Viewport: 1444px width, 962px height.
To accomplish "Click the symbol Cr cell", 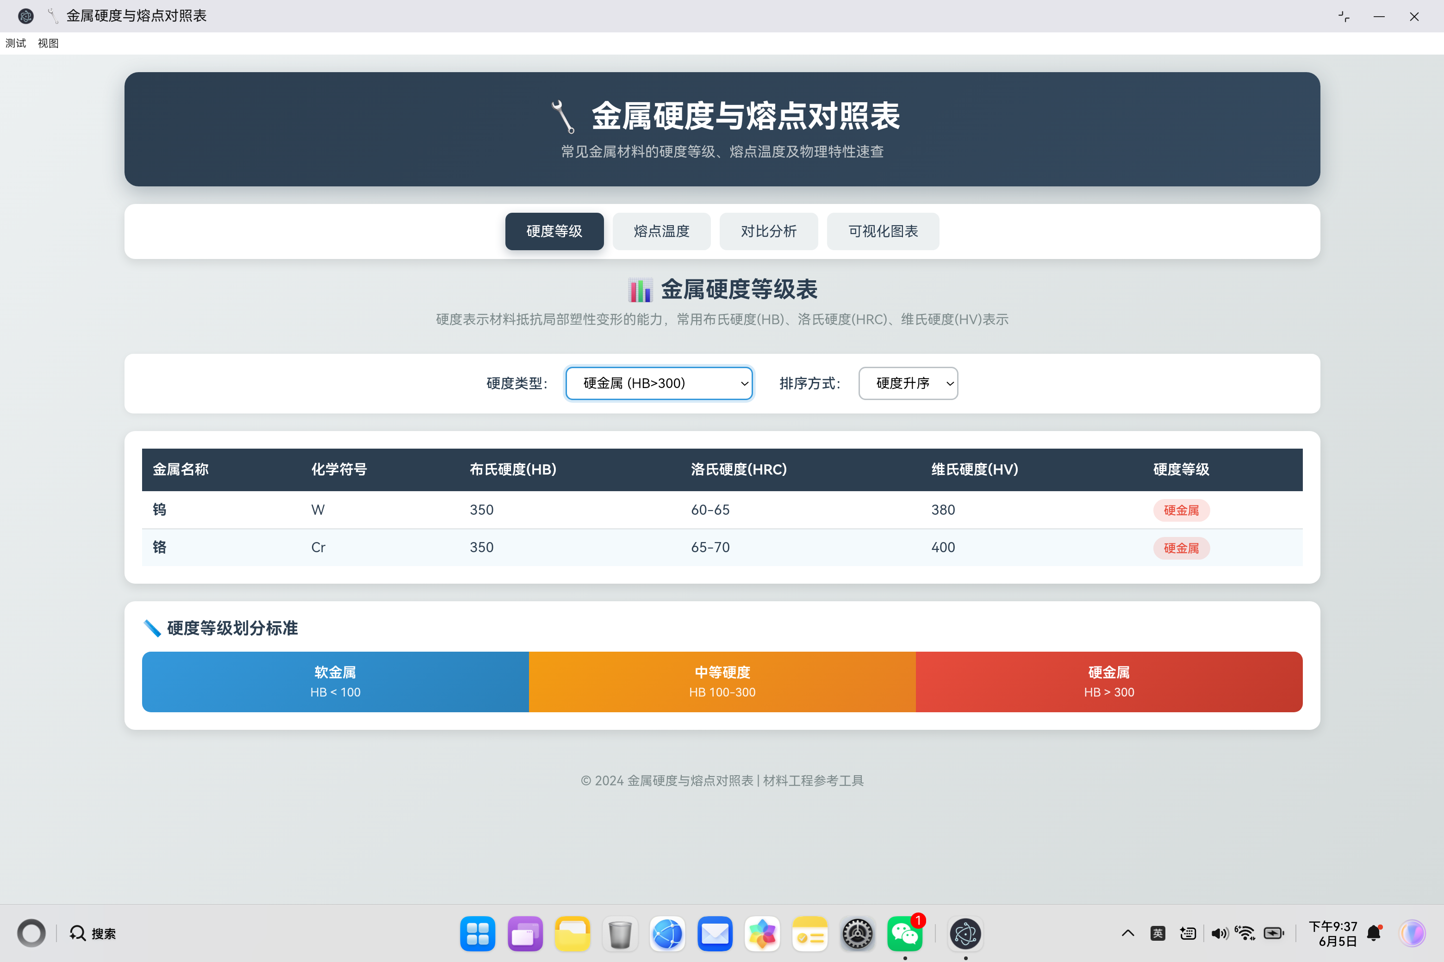I will [x=318, y=547].
